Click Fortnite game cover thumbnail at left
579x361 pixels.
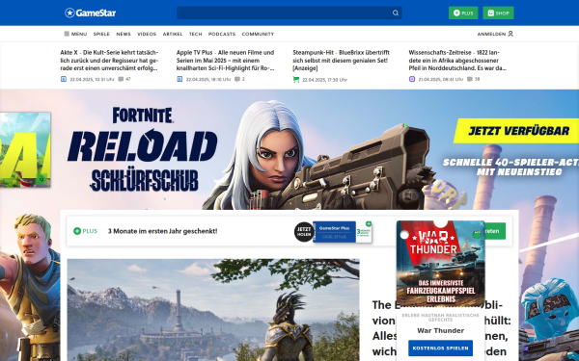[25, 149]
